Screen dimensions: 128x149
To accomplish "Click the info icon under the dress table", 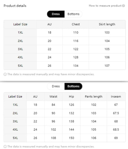I will [5, 74].
